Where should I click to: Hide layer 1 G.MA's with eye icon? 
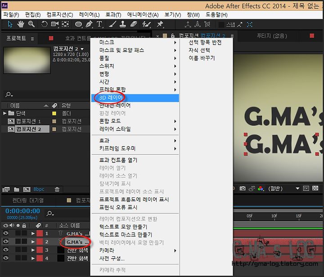coord(6,233)
